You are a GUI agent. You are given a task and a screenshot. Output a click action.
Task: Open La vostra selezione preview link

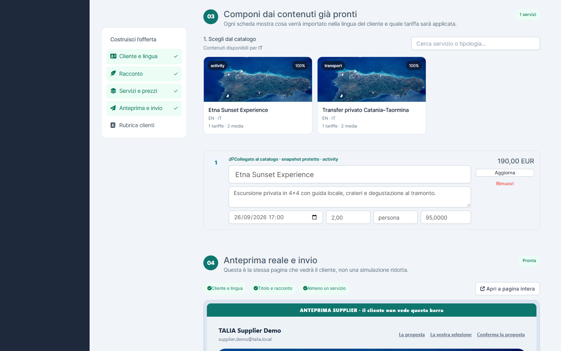451,335
